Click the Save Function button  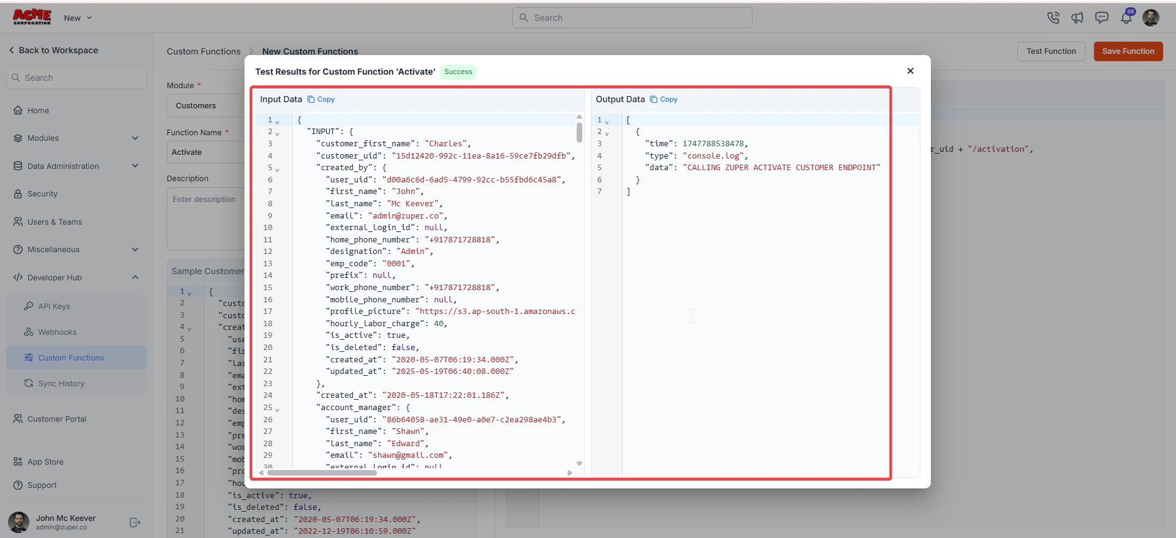(1128, 51)
